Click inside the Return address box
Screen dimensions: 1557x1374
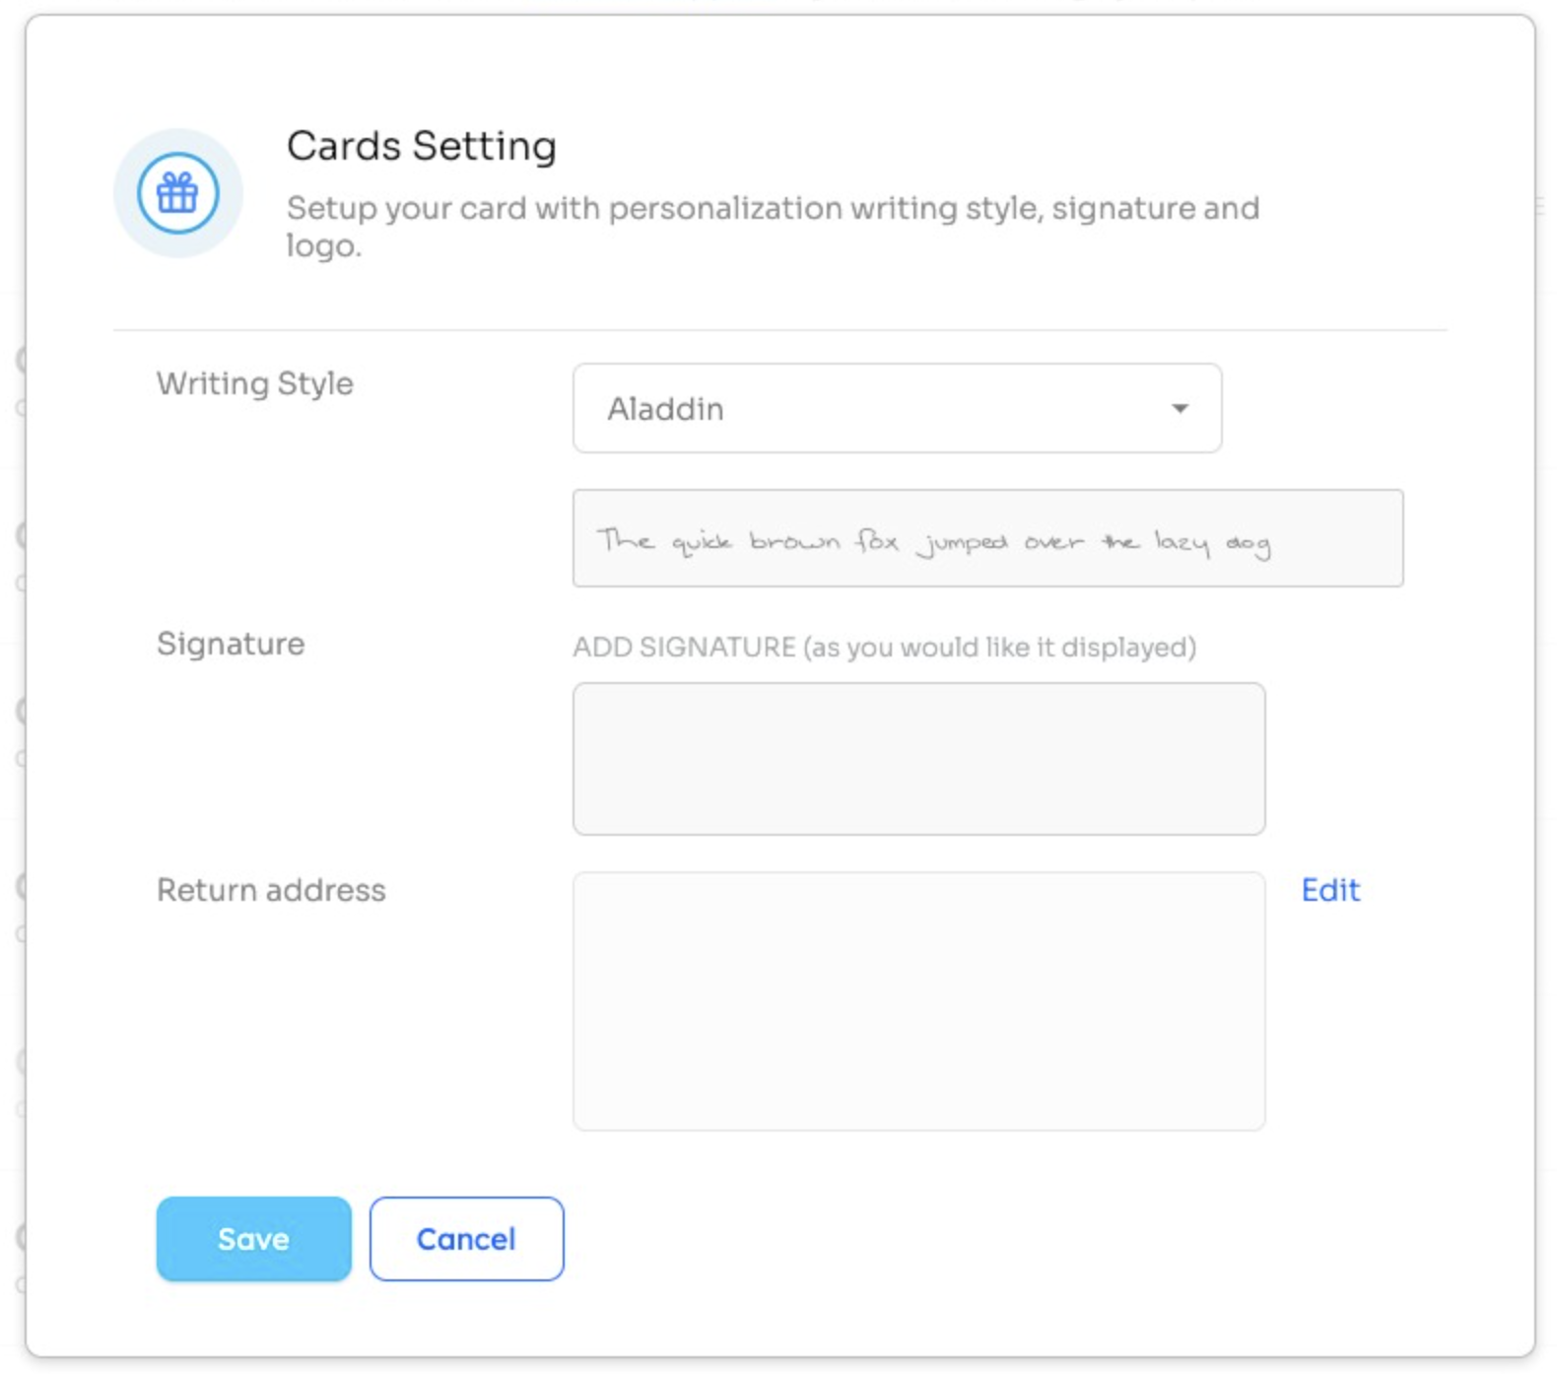coord(918,1000)
